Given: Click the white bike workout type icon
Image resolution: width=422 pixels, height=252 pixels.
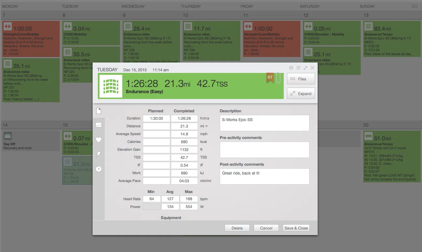Looking at the screenshot, I should (111, 86).
